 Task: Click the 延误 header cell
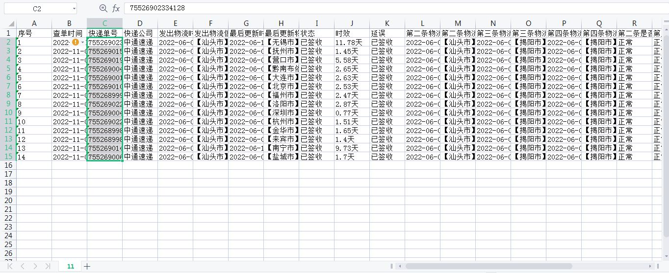[x=387, y=33]
